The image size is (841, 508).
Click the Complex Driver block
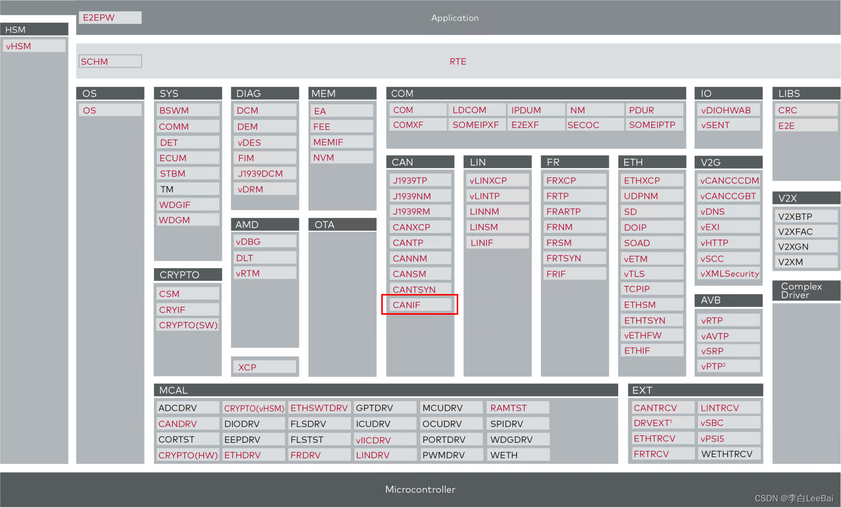[x=805, y=290]
